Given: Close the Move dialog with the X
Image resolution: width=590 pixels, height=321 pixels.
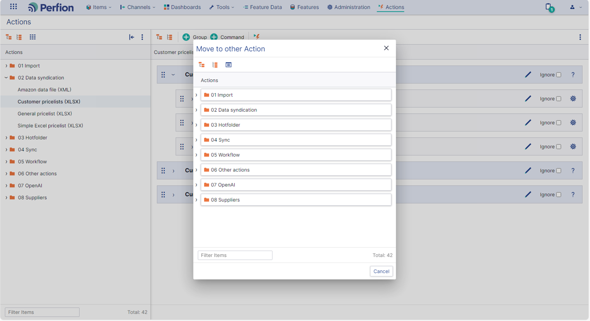Looking at the screenshot, I should click(386, 48).
